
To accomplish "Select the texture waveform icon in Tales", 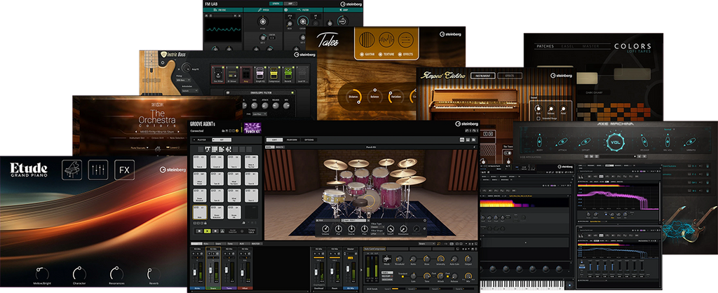I will coord(386,39).
